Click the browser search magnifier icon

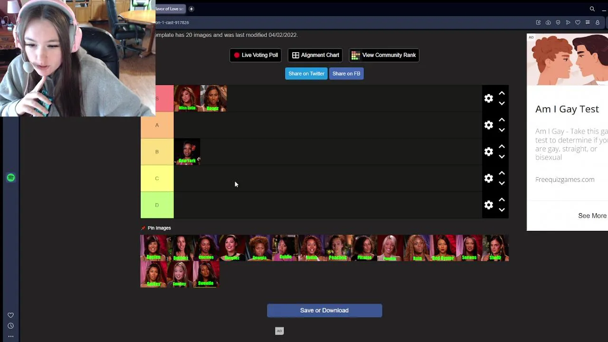coord(592,9)
